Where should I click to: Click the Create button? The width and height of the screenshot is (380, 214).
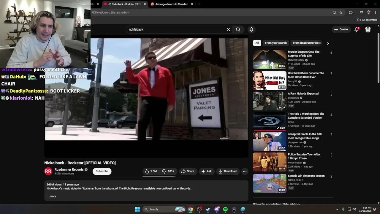point(341,29)
